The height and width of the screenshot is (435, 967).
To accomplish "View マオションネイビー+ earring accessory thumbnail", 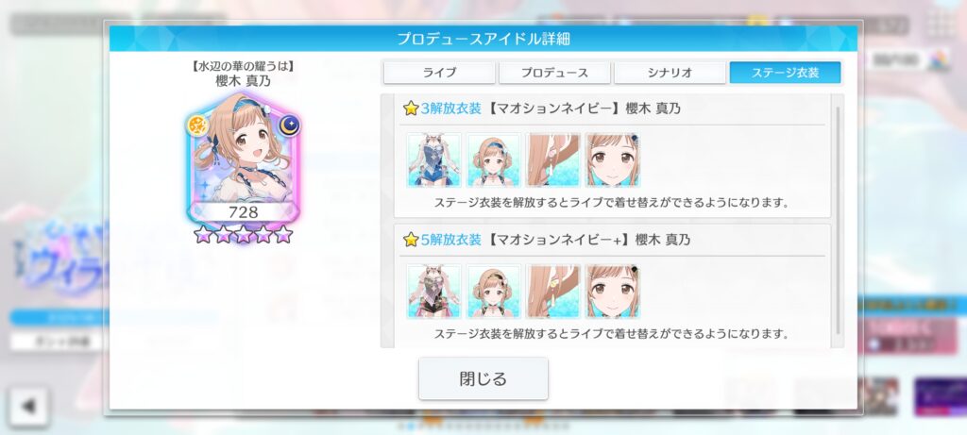I will point(553,292).
